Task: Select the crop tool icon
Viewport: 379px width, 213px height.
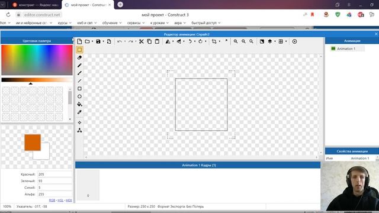Action: (214, 41)
